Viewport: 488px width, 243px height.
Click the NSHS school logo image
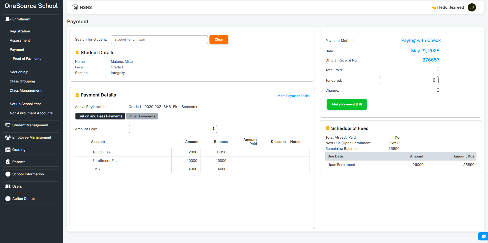tap(75, 7)
